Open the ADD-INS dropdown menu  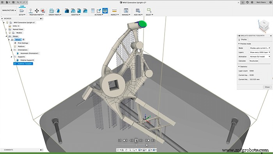tap(138, 14)
